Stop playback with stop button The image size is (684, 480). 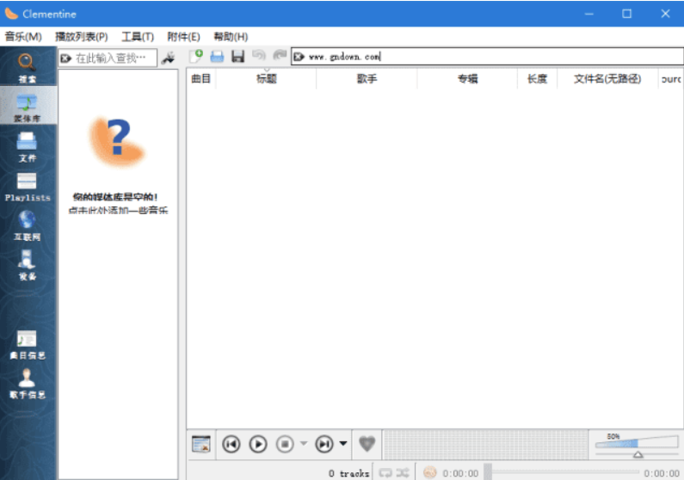click(x=285, y=444)
